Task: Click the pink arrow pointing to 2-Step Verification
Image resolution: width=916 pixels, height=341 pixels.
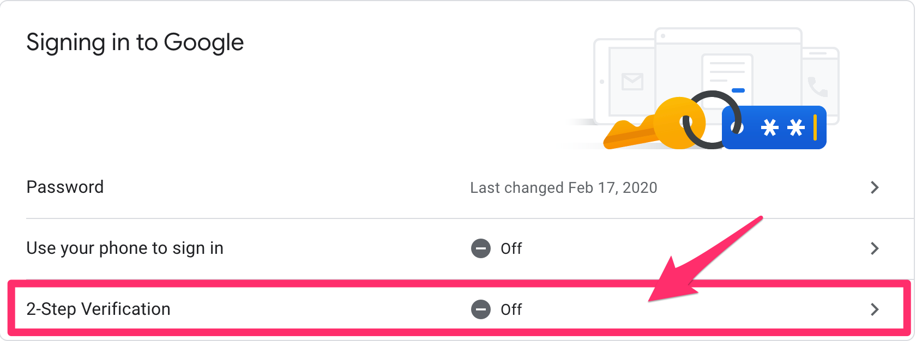Action: click(705, 259)
